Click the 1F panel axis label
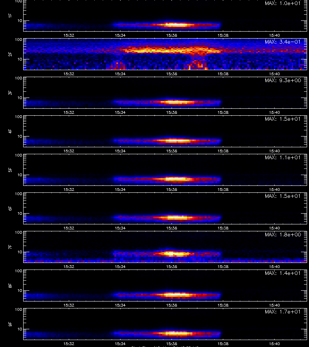The image size is (309, 347). [10, 15]
